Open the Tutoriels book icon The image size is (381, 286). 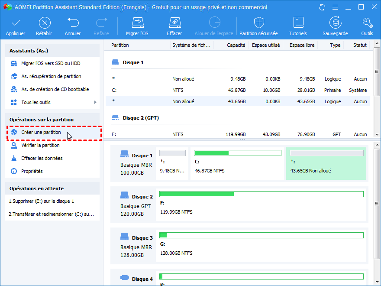point(298,23)
